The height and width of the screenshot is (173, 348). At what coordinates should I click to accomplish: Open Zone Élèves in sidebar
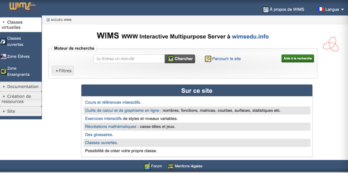click(x=18, y=57)
